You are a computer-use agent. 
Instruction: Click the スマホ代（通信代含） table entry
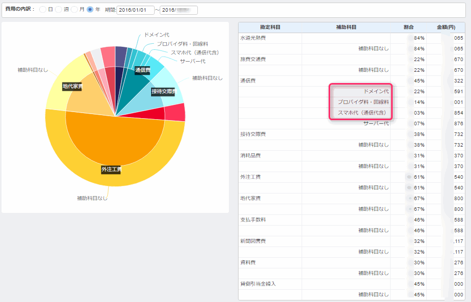click(362, 113)
